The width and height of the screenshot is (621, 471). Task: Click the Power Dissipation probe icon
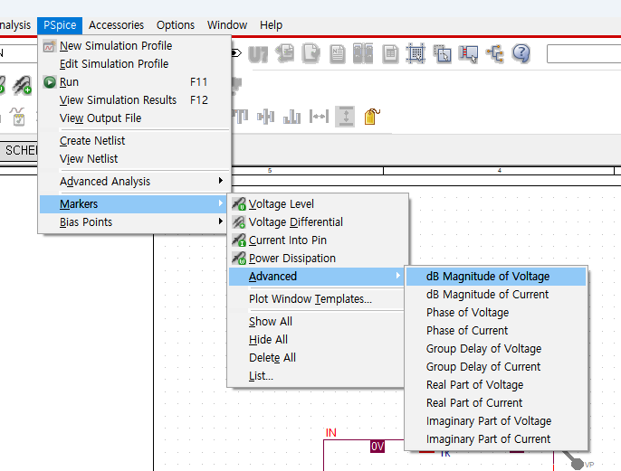[239, 259]
